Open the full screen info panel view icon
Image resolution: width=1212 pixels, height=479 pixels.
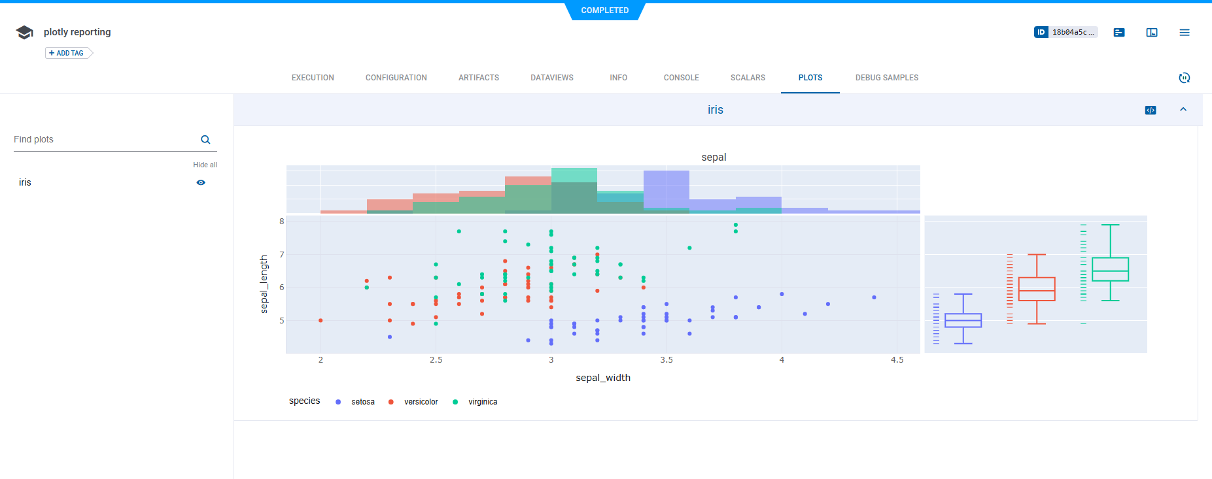[x=1152, y=33]
